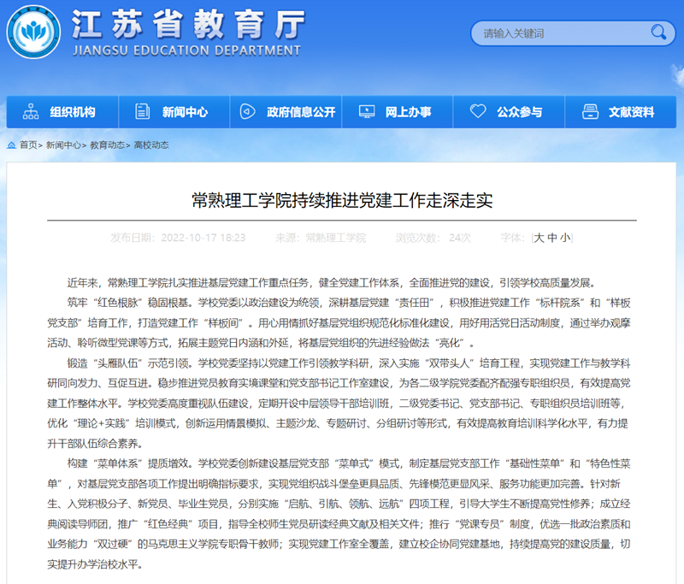Click the 政府信息公开 circle icon

(247, 112)
